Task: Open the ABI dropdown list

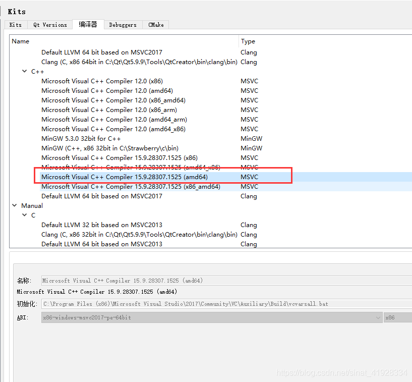Action: (379, 317)
